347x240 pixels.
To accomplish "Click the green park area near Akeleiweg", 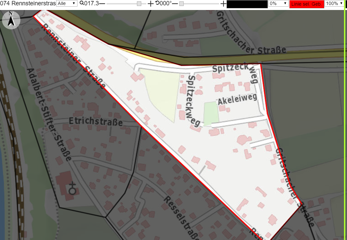I will coord(211,113).
